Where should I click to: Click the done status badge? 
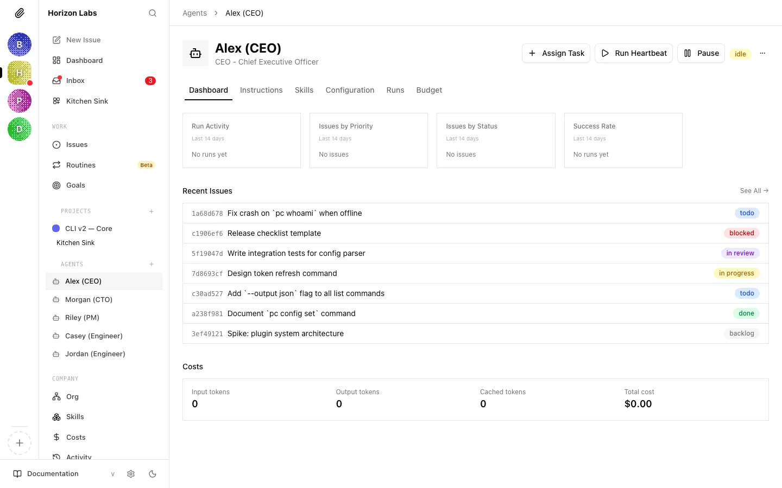click(746, 313)
